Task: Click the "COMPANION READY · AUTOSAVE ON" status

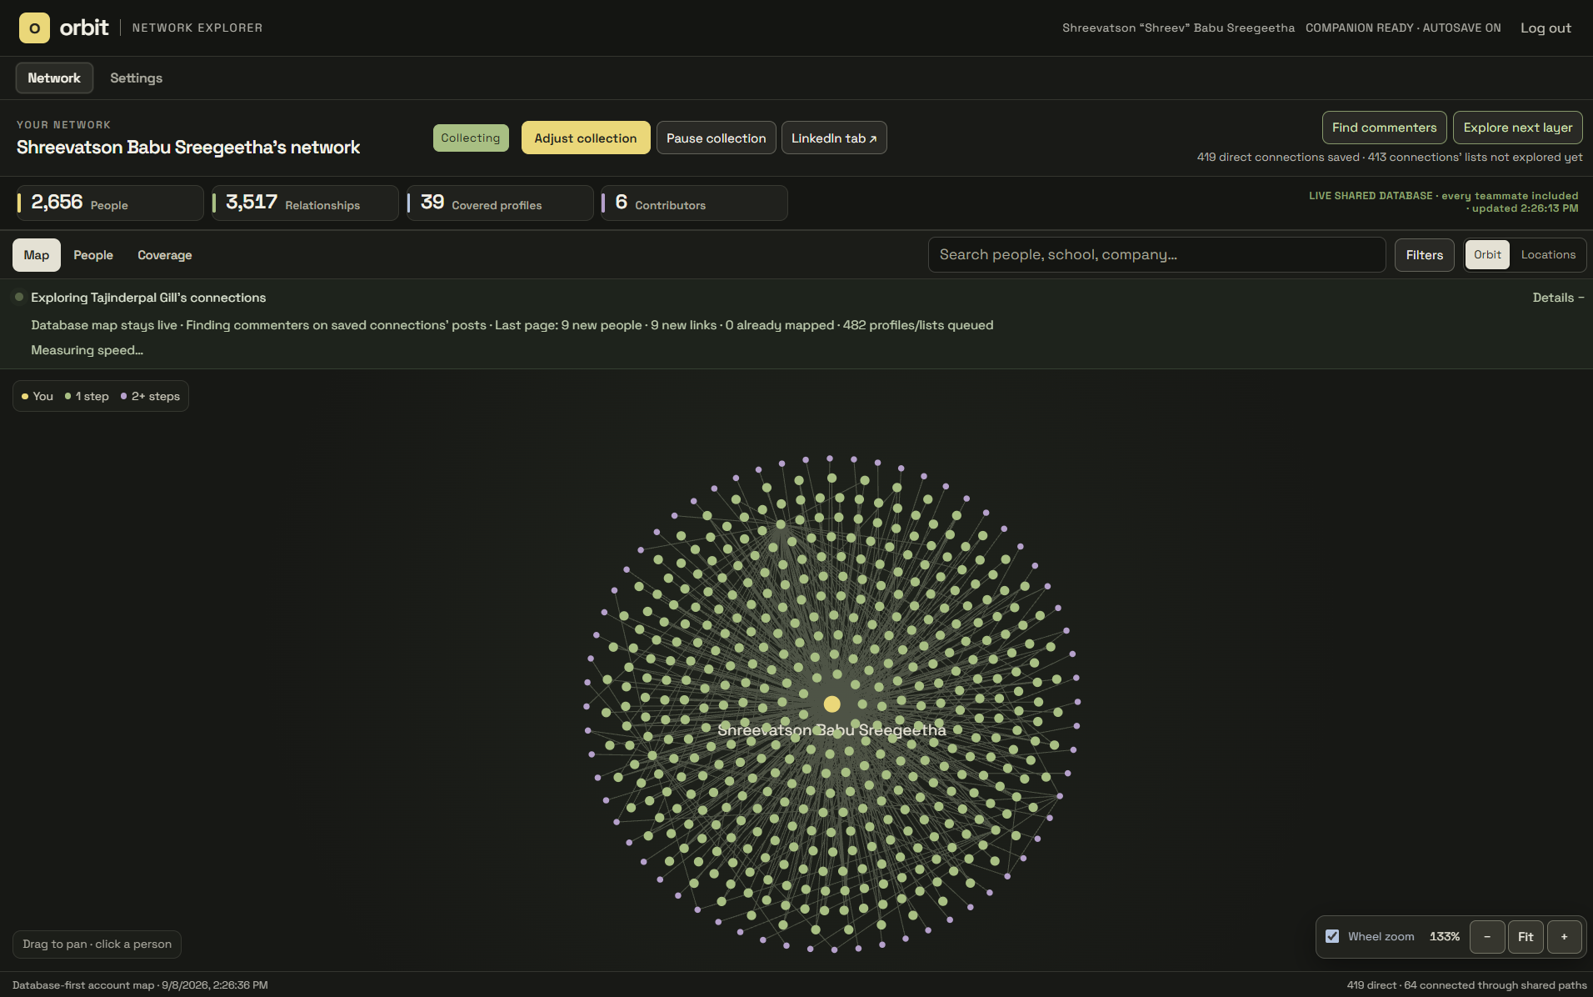Action: [1403, 28]
